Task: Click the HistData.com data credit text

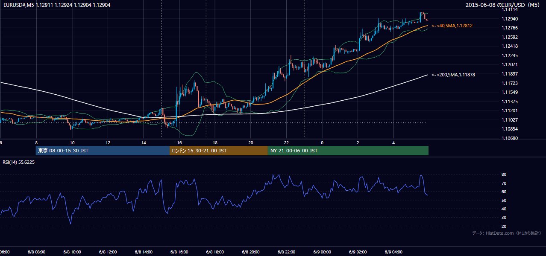Action: [507, 233]
